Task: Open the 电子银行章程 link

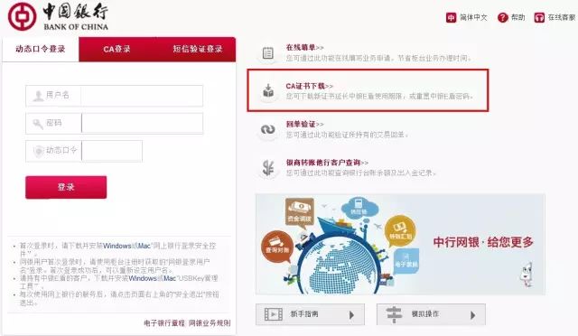Action: pos(164,323)
